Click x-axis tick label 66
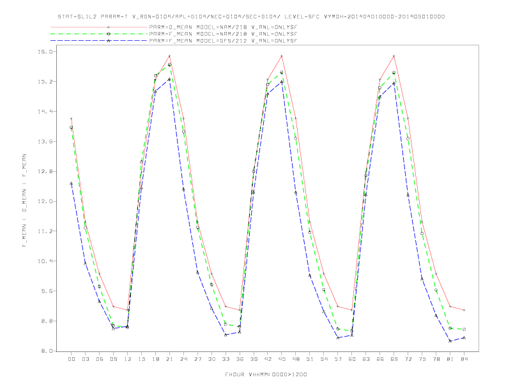This screenshot has height=391, width=506. pyautogui.click(x=380, y=359)
